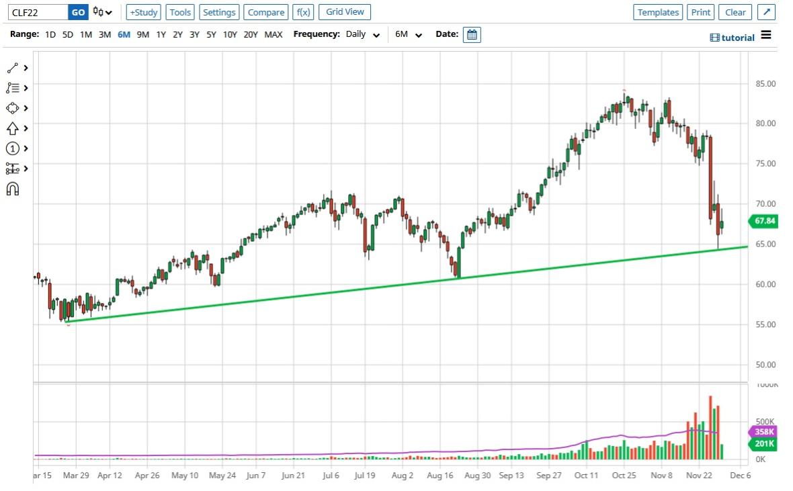
Task: Select the arrow marker tool icon
Action: [x=12, y=128]
